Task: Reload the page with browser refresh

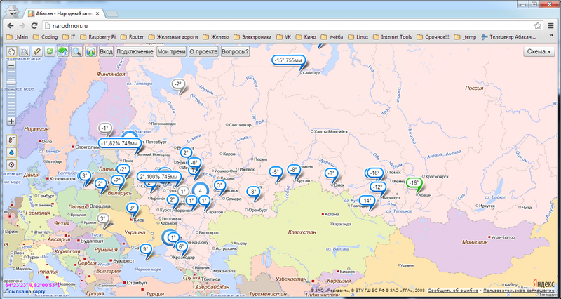Action: pyautogui.click(x=34, y=26)
